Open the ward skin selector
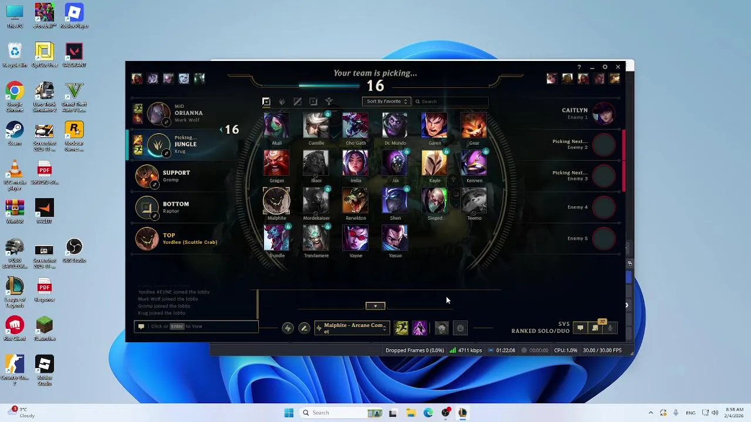Image resolution: width=751 pixels, height=422 pixels. (x=442, y=328)
